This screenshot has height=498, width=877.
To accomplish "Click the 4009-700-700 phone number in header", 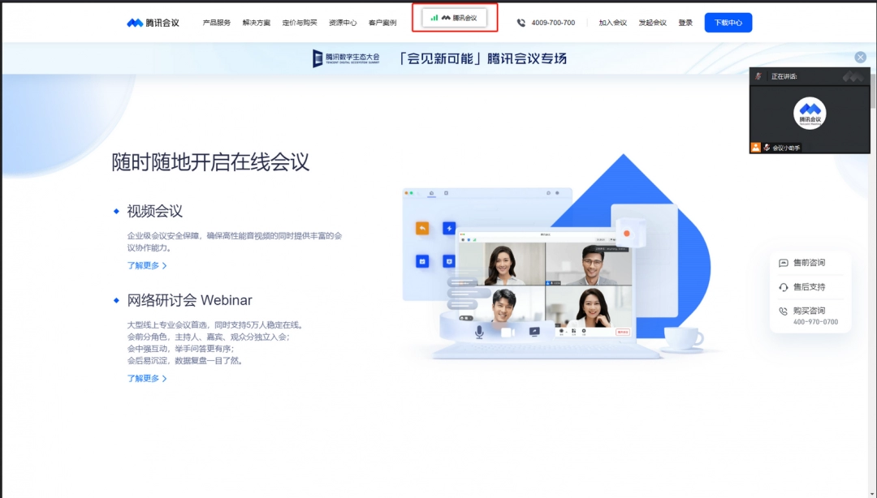I will click(x=553, y=23).
